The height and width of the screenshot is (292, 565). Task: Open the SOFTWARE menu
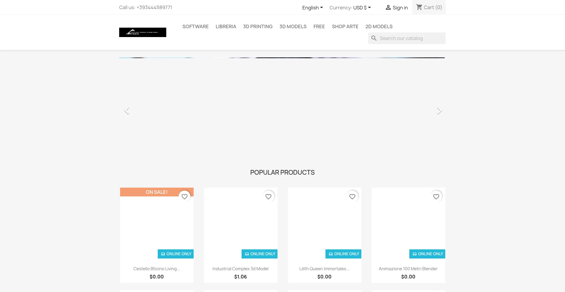pyautogui.click(x=195, y=26)
